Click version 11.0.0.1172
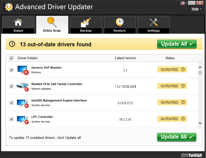Viewport: 206px width, 158px height. pyautogui.click(x=125, y=103)
